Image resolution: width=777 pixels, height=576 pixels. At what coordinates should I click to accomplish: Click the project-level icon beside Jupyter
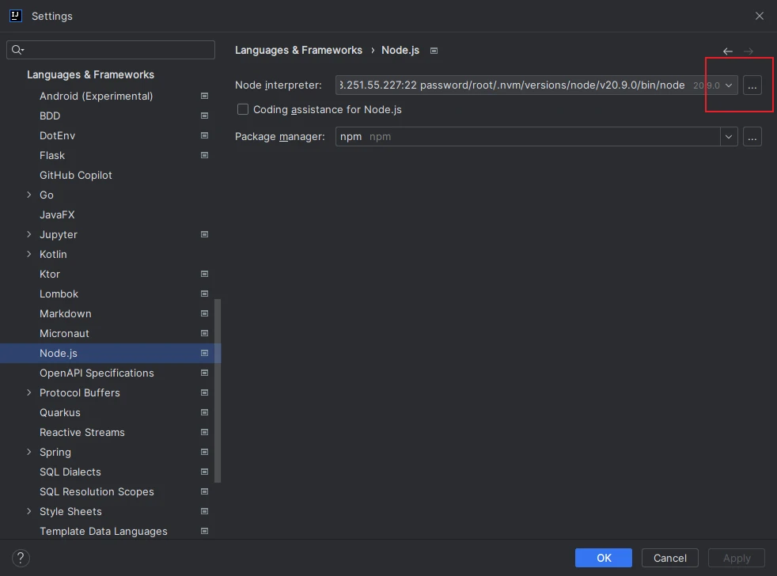(x=204, y=234)
